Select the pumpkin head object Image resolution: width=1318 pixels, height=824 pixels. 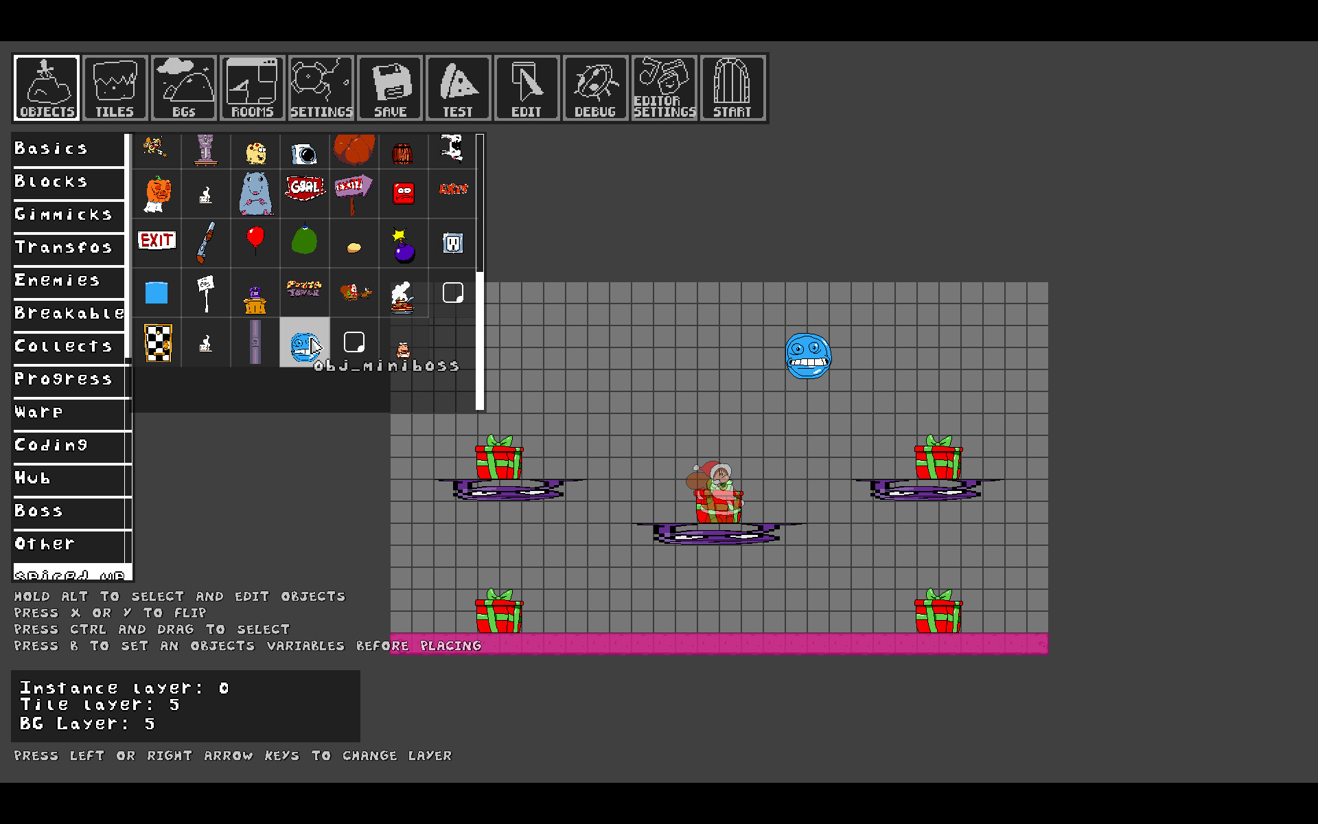pyautogui.click(x=158, y=194)
